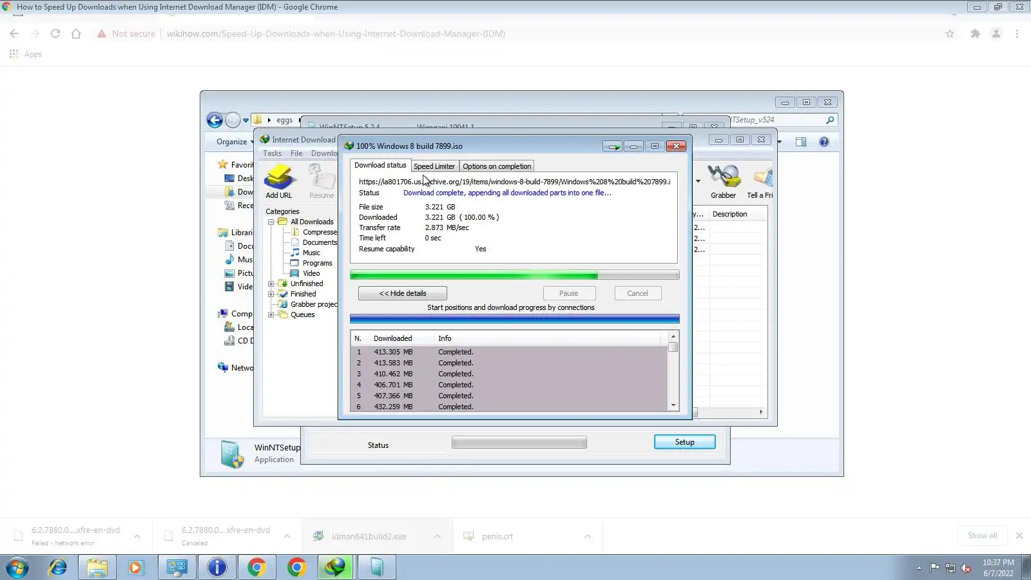The width and height of the screenshot is (1031, 580).
Task: Open the File menu in IDM
Action: click(296, 153)
